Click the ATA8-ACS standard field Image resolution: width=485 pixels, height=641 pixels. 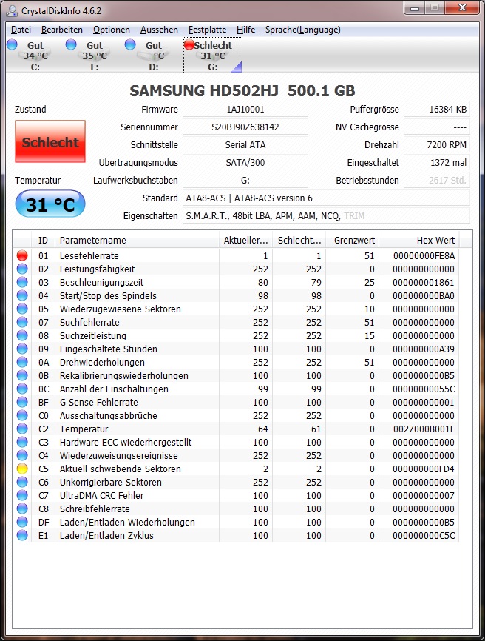[x=326, y=198]
